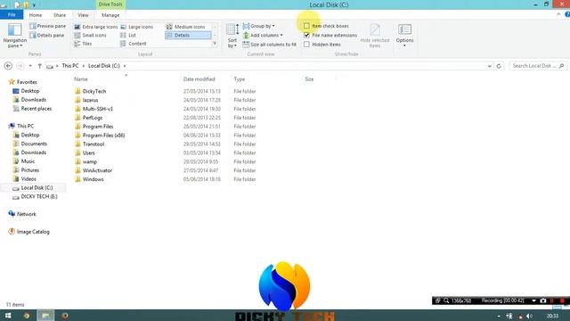Image resolution: width=570 pixels, height=321 pixels.
Task: Open the Add columns dropdown
Action: click(x=263, y=36)
